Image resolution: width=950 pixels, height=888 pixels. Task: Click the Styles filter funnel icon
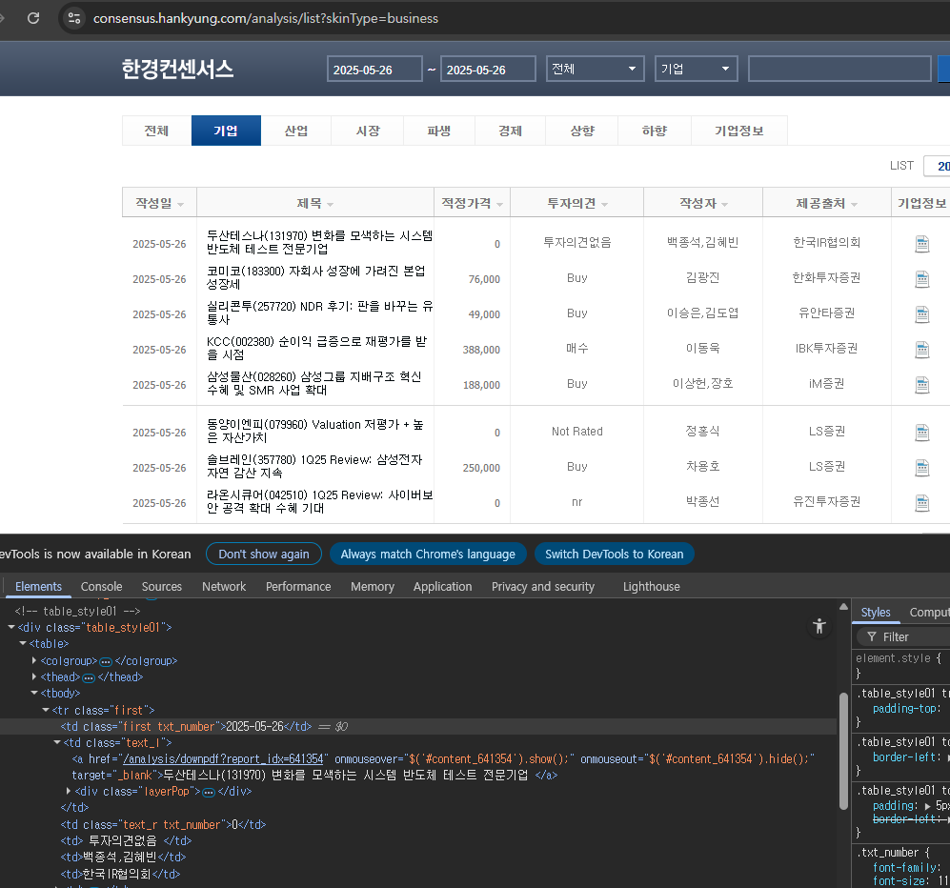(871, 636)
